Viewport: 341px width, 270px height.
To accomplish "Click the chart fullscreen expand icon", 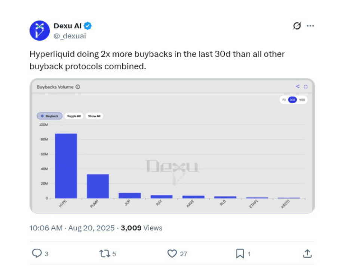I will point(305,87).
